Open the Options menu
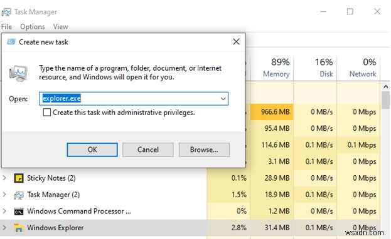The height and width of the screenshot is (239, 391). (33, 27)
